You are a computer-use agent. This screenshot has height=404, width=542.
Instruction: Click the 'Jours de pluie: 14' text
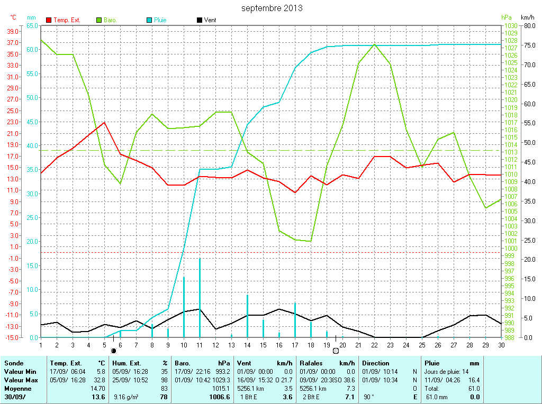446,372
